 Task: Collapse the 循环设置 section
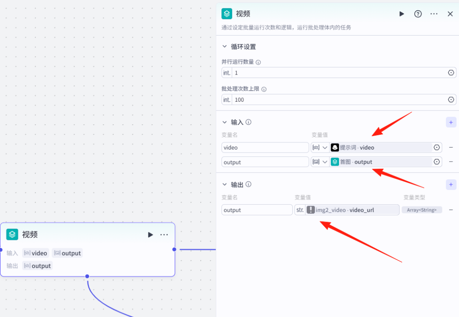point(224,47)
